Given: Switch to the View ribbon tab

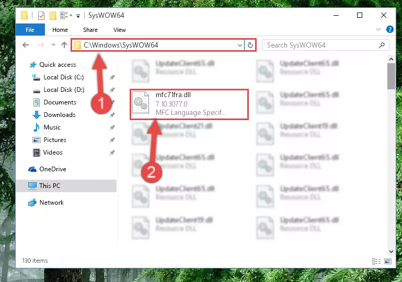Looking at the screenshot, I should 120,30.
